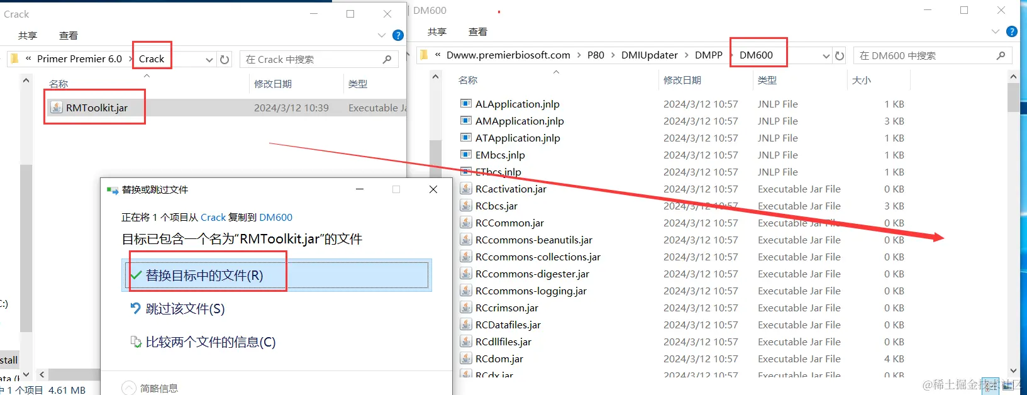This screenshot has width=1027, height=395.
Task: Expand the ribbon in DM600 window
Action: click(x=995, y=31)
